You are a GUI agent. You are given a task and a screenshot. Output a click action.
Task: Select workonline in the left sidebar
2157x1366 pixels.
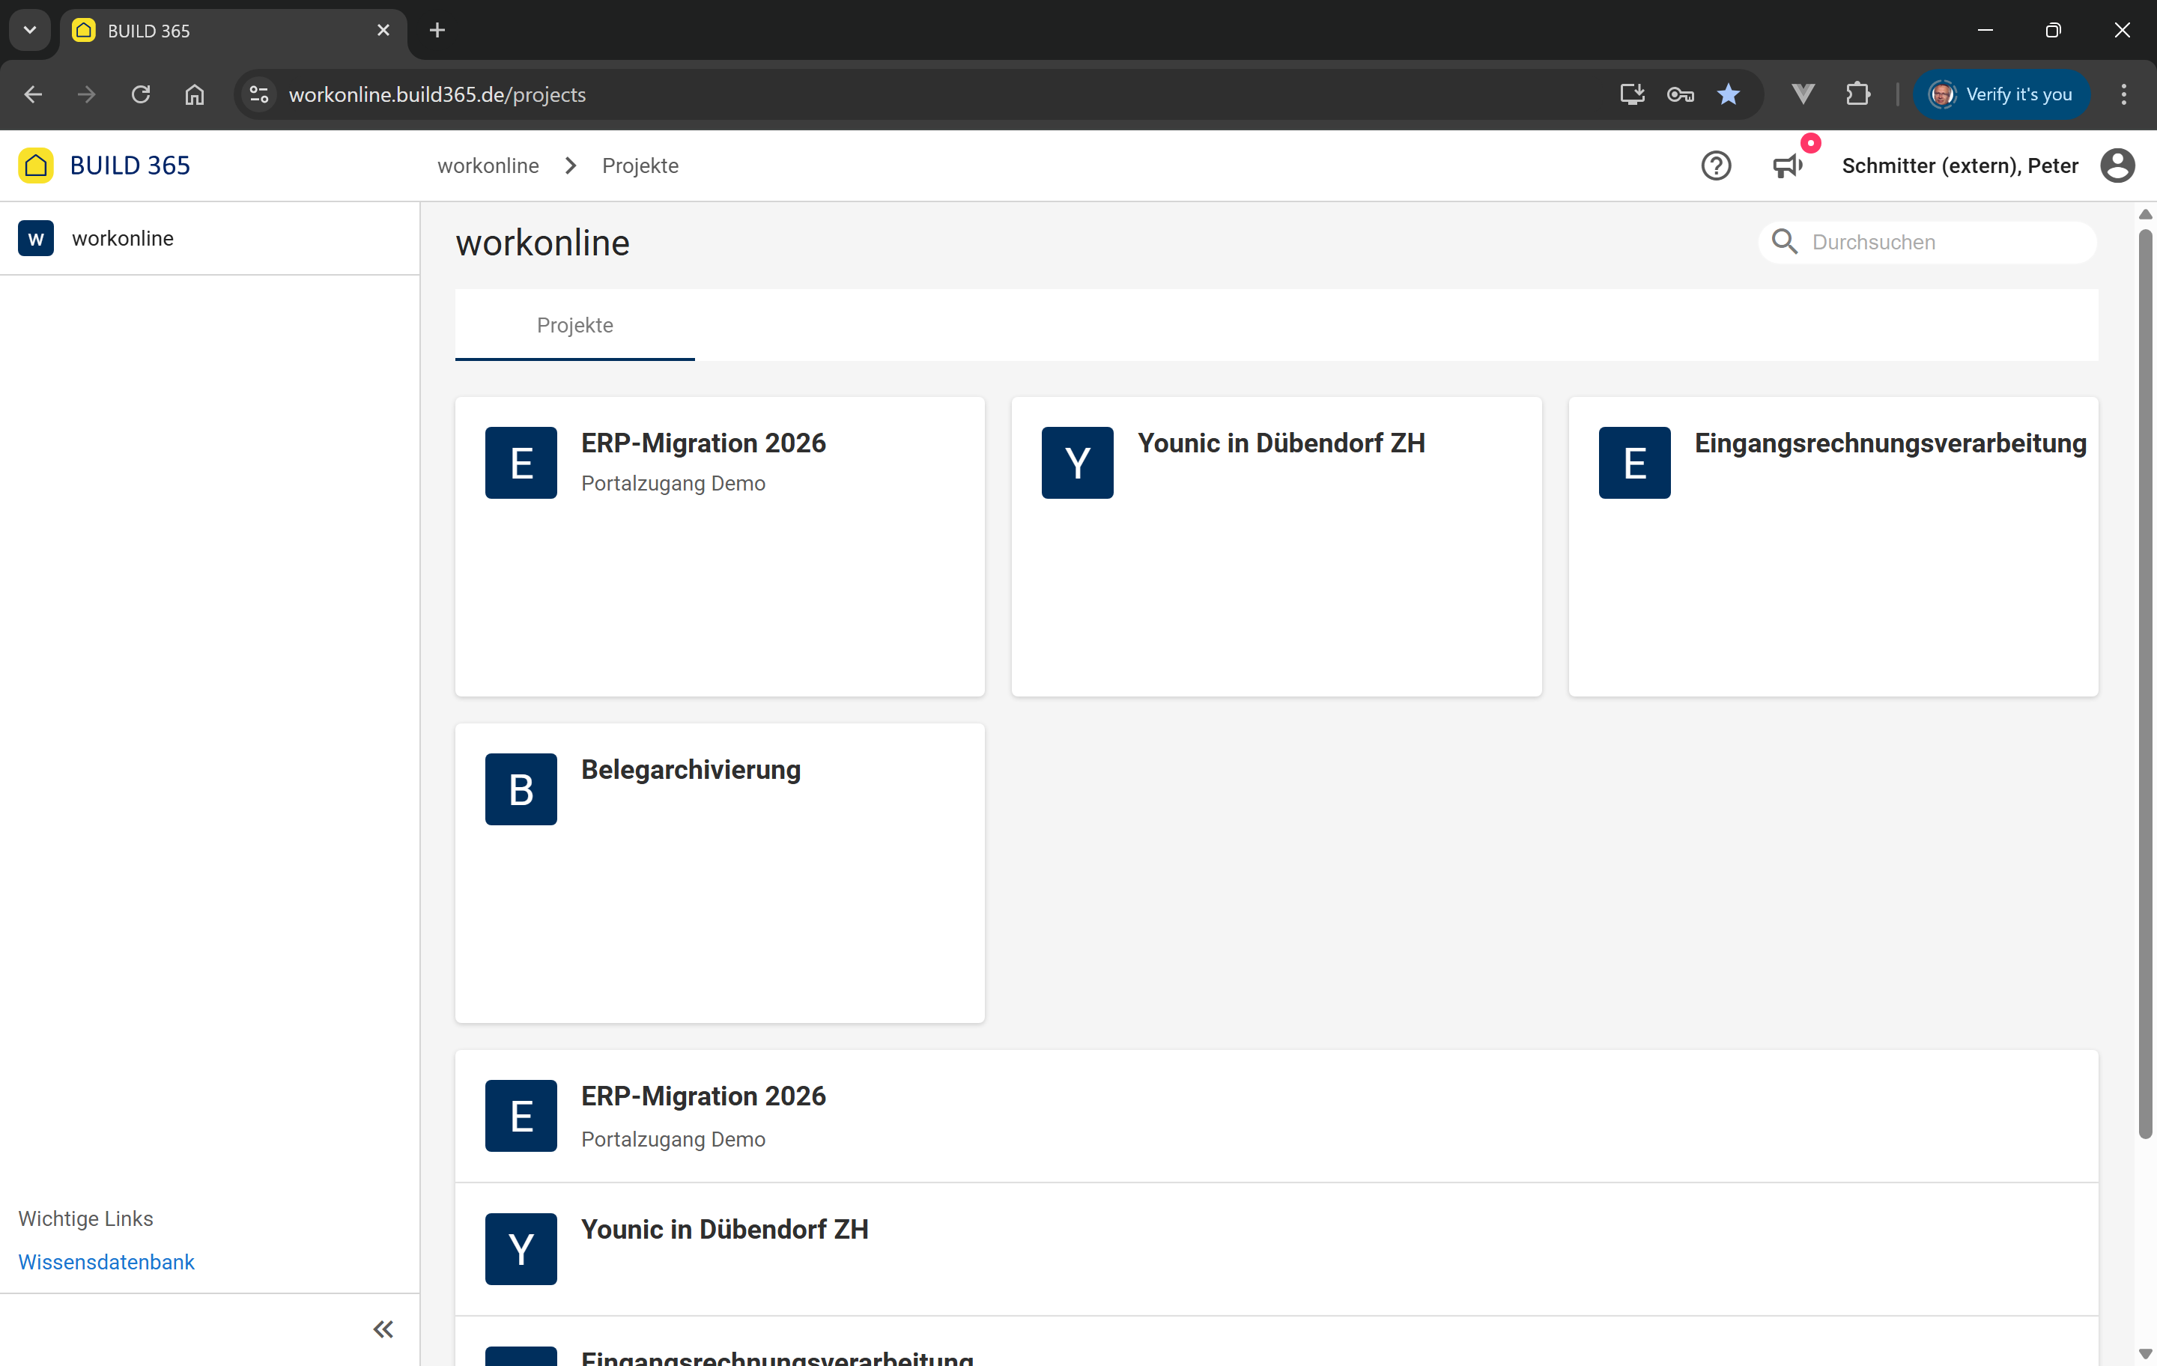[x=123, y=238]
